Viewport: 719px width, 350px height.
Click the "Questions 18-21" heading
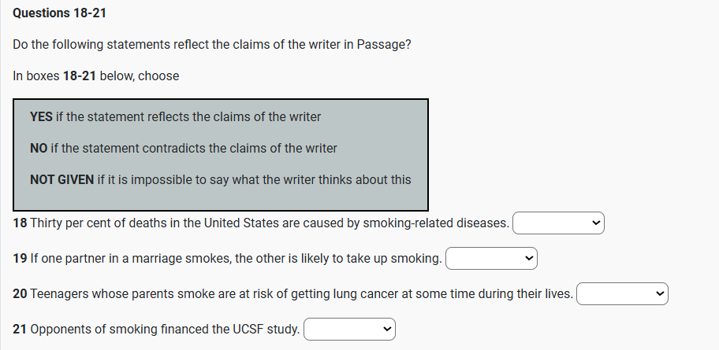coord(60,13)
